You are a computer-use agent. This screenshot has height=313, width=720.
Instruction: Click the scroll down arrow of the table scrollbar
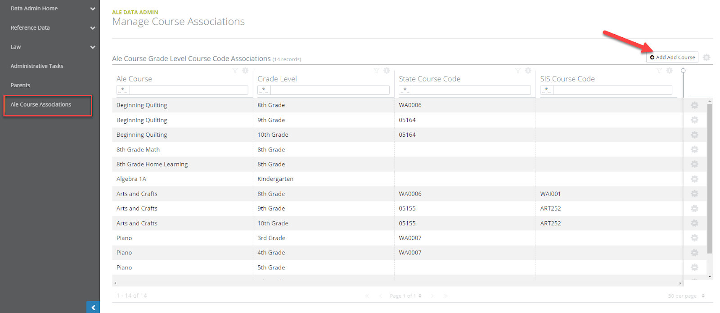point(710,276)
